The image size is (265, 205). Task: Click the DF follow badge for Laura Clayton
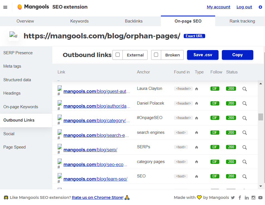215,89
